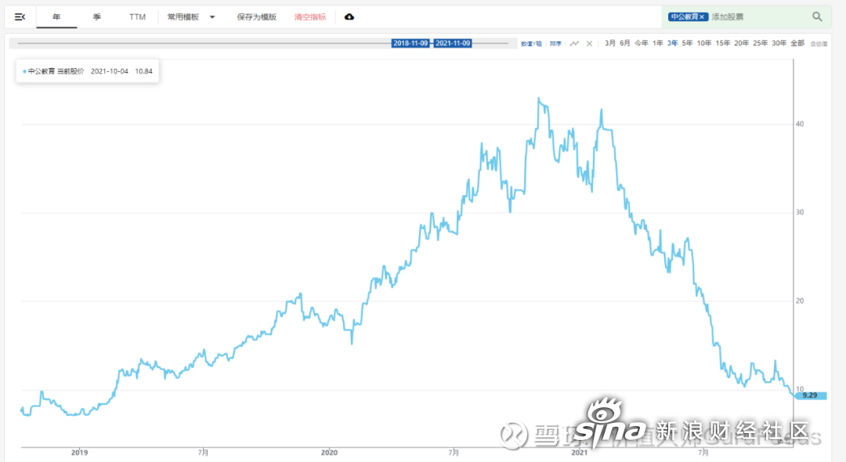Click the 2020 x-axis label

(x=329, y=453)
